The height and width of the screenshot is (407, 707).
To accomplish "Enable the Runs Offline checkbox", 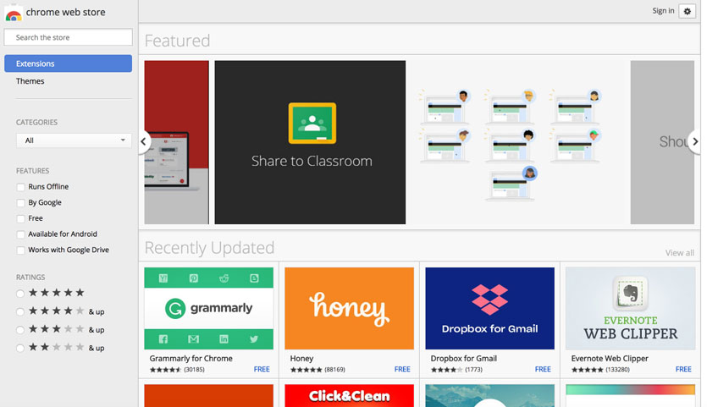I will point(21,187).
